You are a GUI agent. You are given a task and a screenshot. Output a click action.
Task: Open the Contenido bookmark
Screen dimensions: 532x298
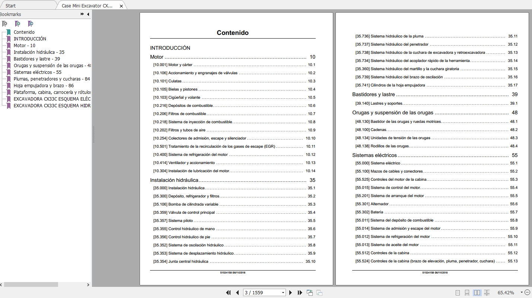24,32
